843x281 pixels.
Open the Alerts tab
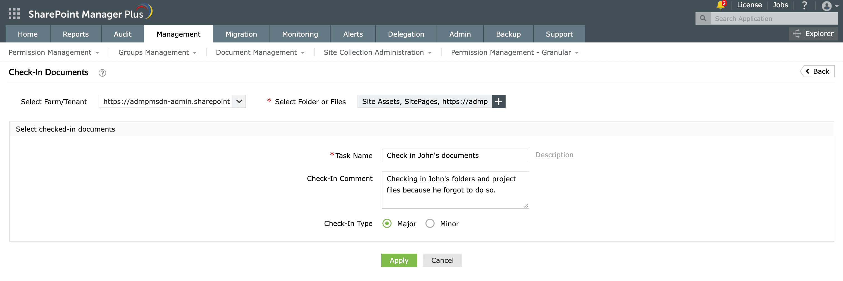tap(353, 34)
